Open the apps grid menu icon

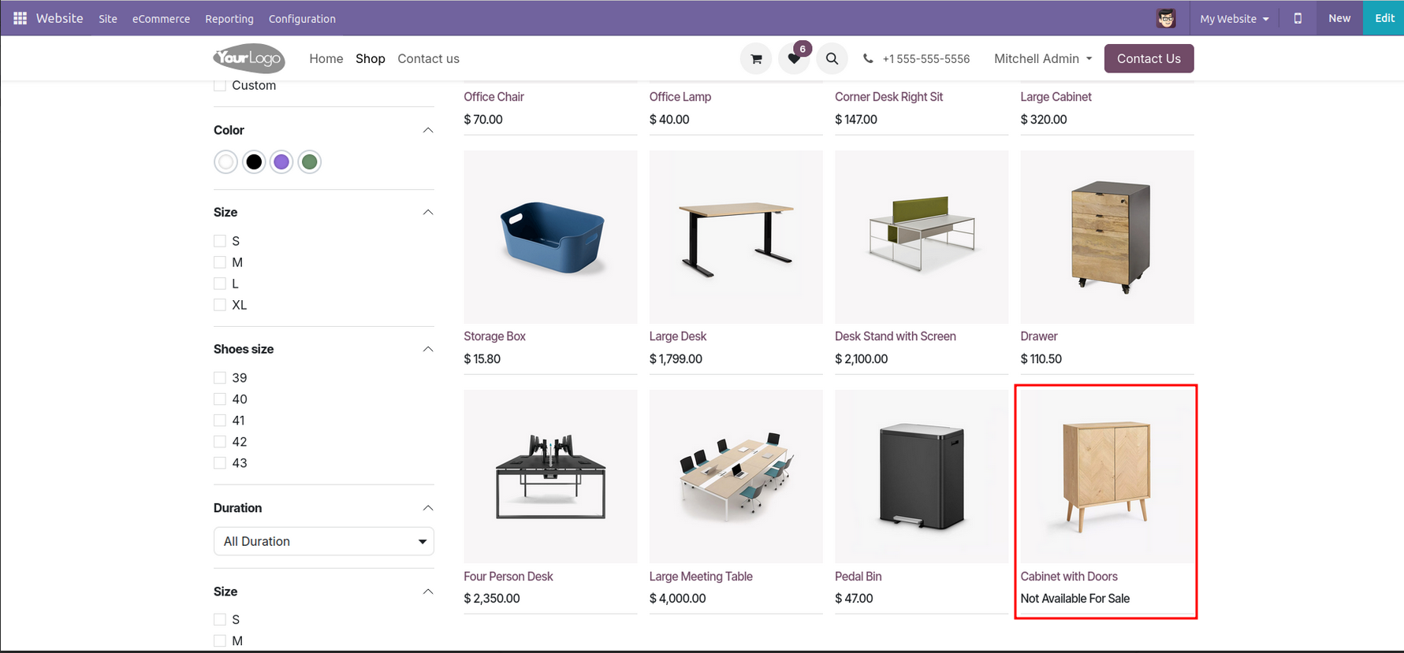[x=20, y=18]
